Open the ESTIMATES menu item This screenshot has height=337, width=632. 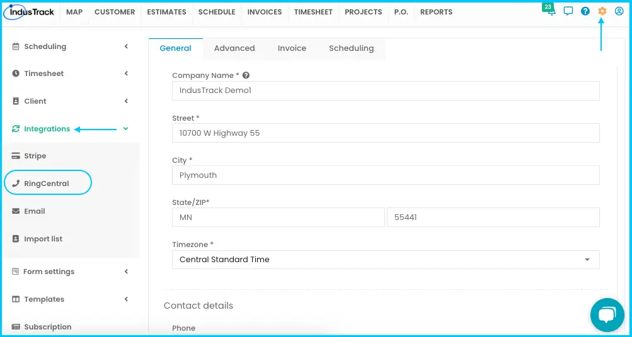(x=166, y=12)
